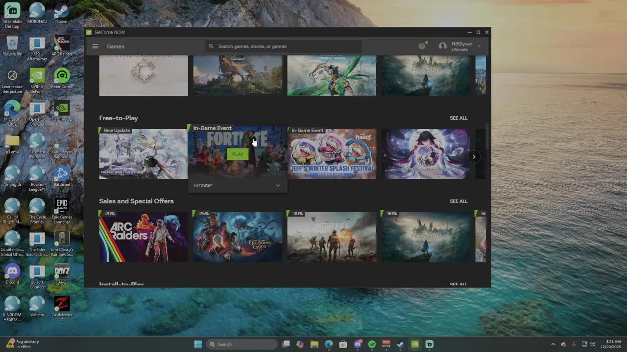The image size is (627, 352).
Task: Open the Steam desktop shortcut
Action: pyautogui.click(x=62, y=13)
